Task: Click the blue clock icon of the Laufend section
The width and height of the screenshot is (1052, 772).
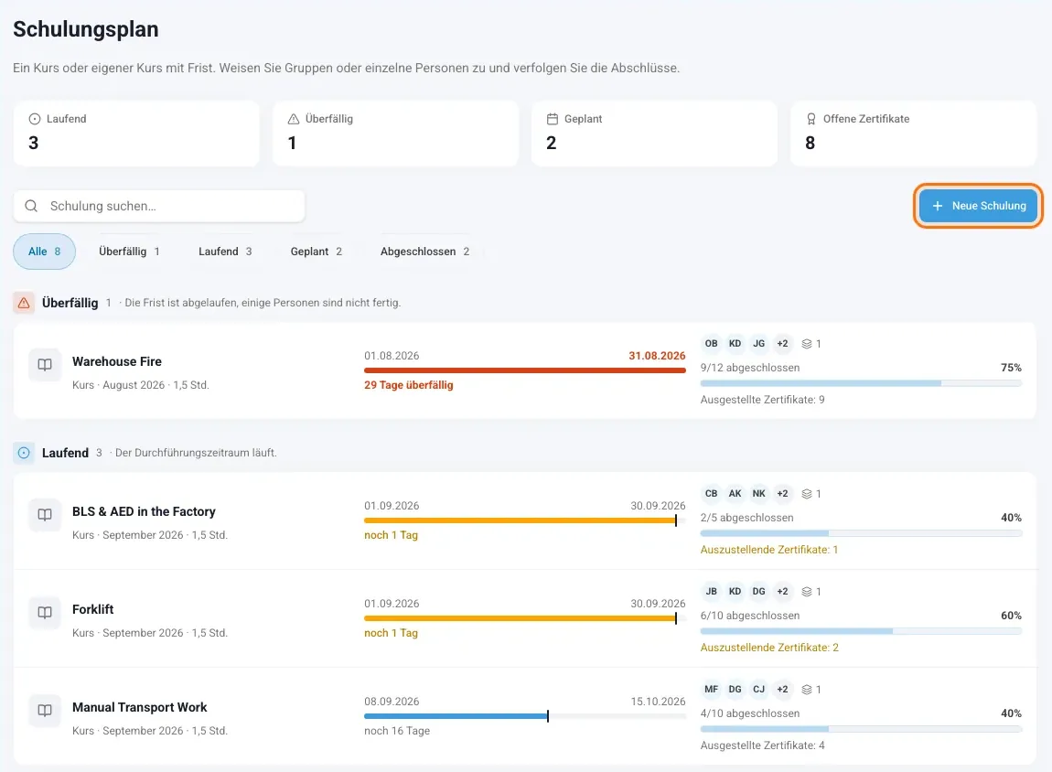Action: pos(24,454)
